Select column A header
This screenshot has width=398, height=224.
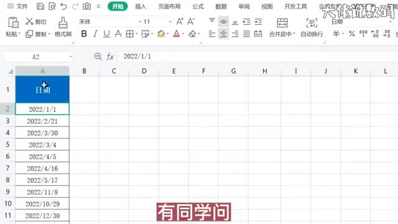tap(42, 71)
